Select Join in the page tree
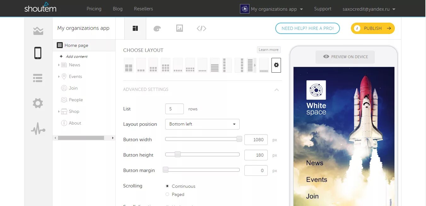426x206 pixels. [x=73, y=88]
